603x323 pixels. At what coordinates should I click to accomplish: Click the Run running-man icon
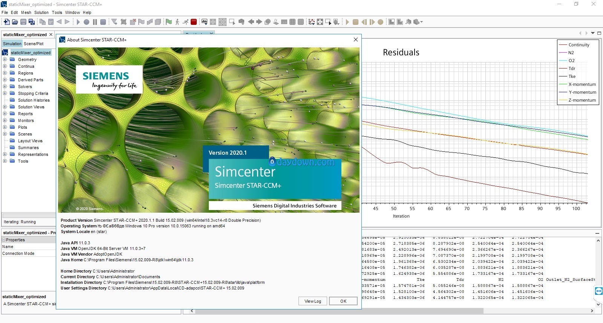tap(185, 22)
